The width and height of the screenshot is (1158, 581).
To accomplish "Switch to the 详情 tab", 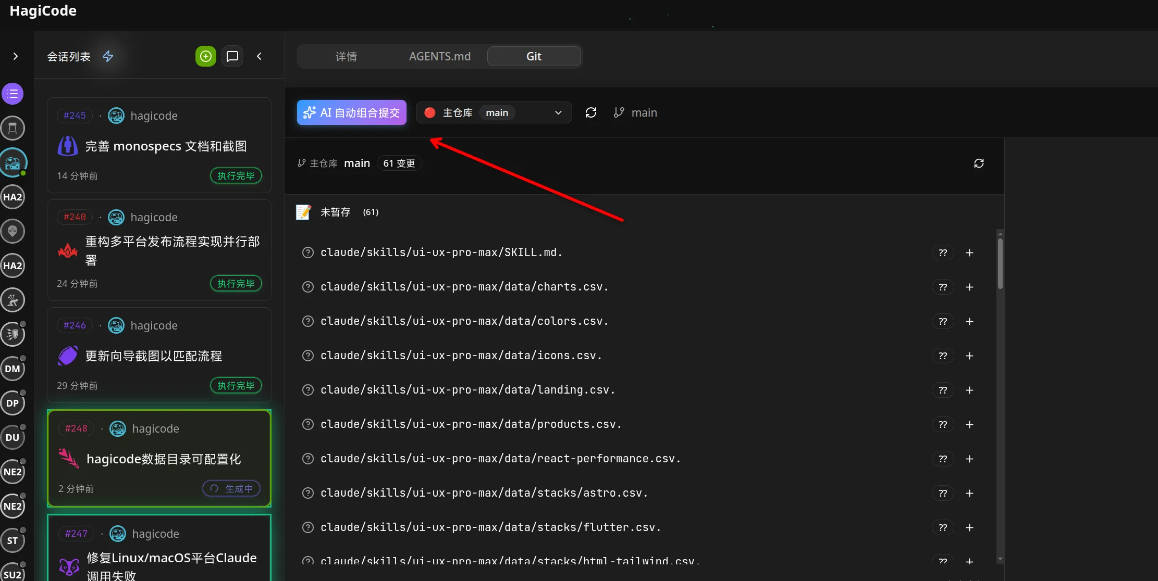I will click(x=346, y=56).
